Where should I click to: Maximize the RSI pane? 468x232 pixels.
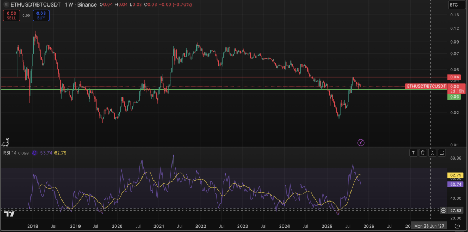click(441, 153)
